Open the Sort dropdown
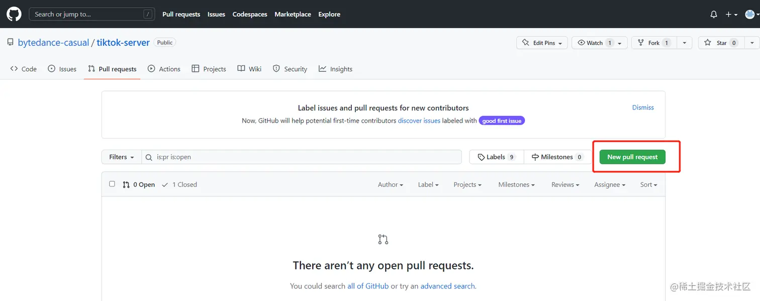 click(x=648, y=184)
